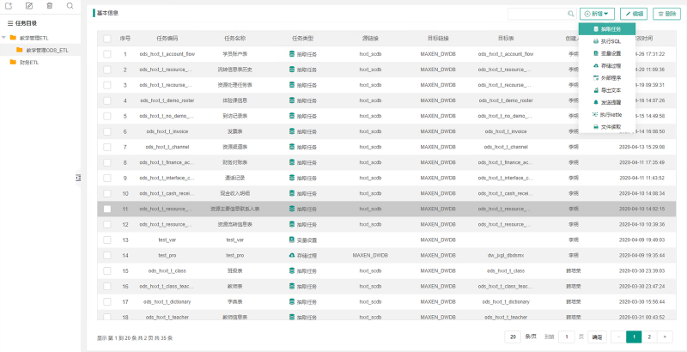Check the box for row 17 ods_hxxt_t_dictionary
687x352 pixels.
[107, 301]
